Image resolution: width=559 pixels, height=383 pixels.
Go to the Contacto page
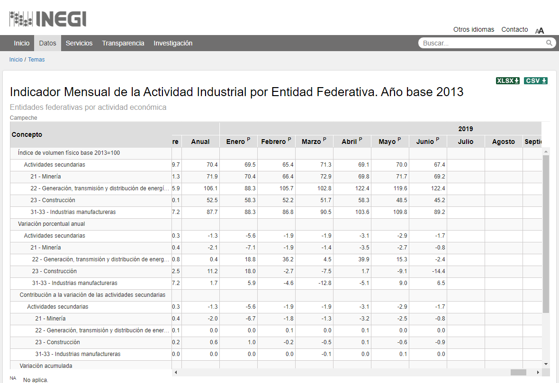click(x=514, y=29)
